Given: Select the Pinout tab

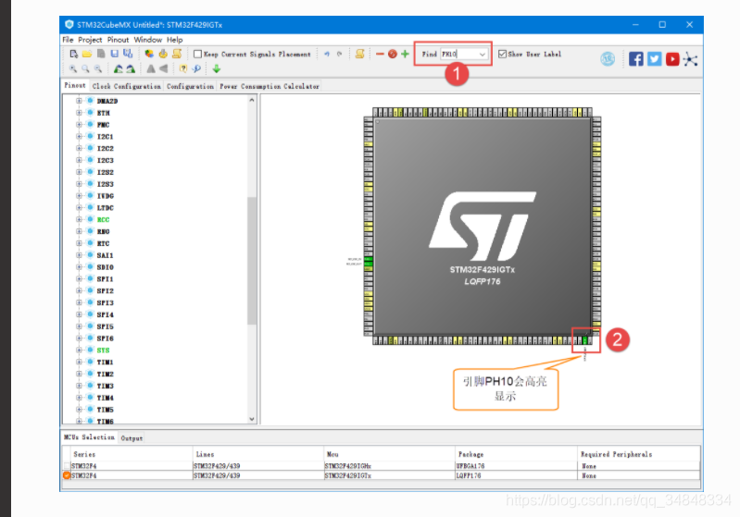Looking at the screenshot, I should pyautogui.click(x=75, y=85).
